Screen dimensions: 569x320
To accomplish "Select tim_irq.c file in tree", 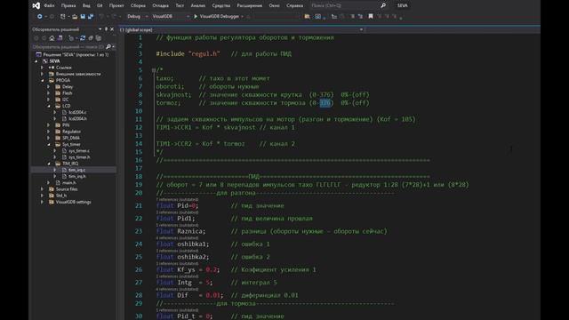I will click(77, 170).
